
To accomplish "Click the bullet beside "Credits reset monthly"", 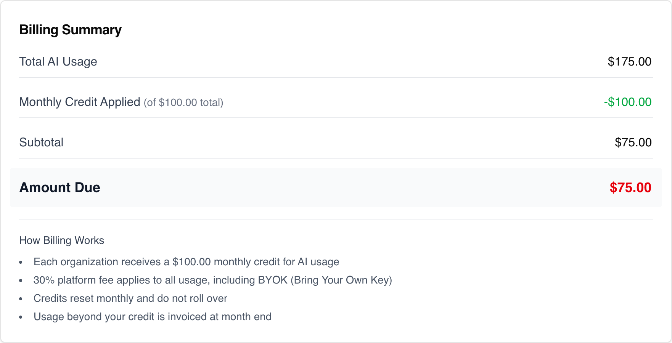I will pyautogui.click(x=21, y=299).
